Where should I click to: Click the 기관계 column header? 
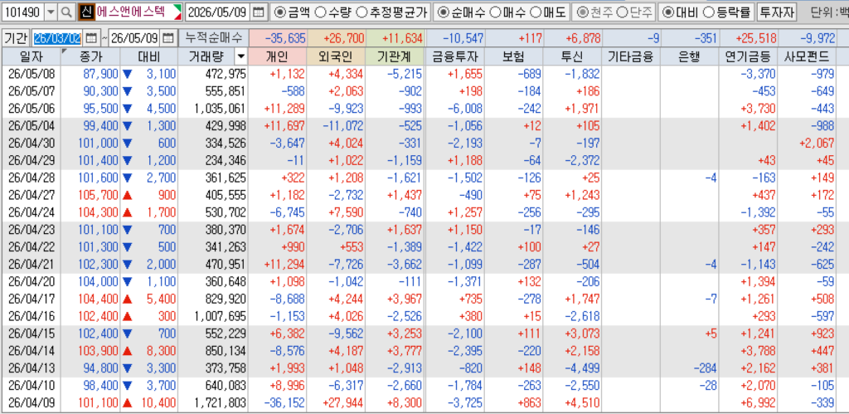(395, 56)
